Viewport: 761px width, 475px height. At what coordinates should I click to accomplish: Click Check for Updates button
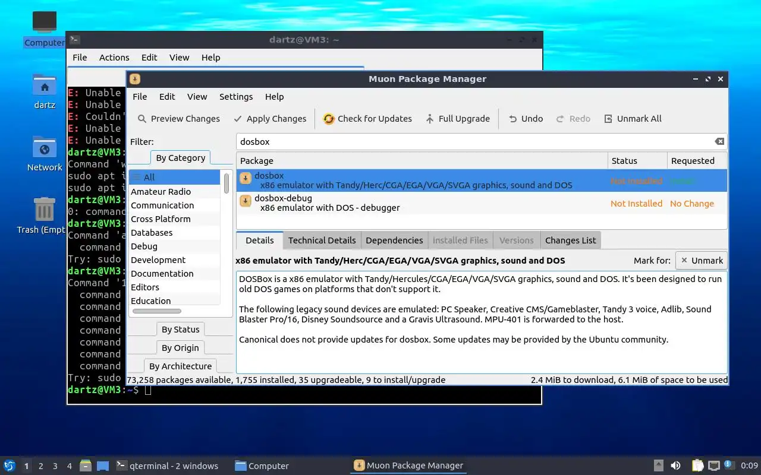pos(367,119)
